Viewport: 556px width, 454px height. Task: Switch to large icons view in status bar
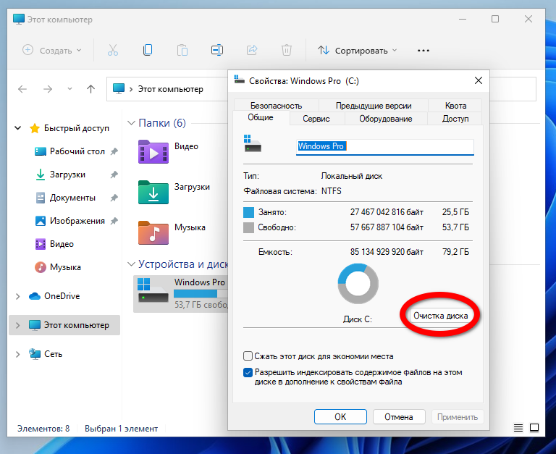pos(534,428)
